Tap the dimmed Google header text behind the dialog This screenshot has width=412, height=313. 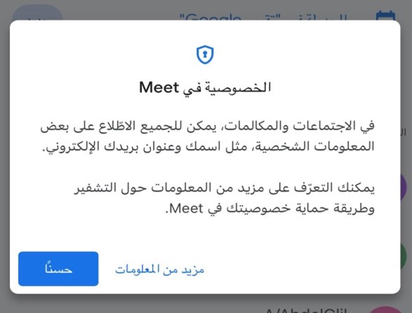210,17
